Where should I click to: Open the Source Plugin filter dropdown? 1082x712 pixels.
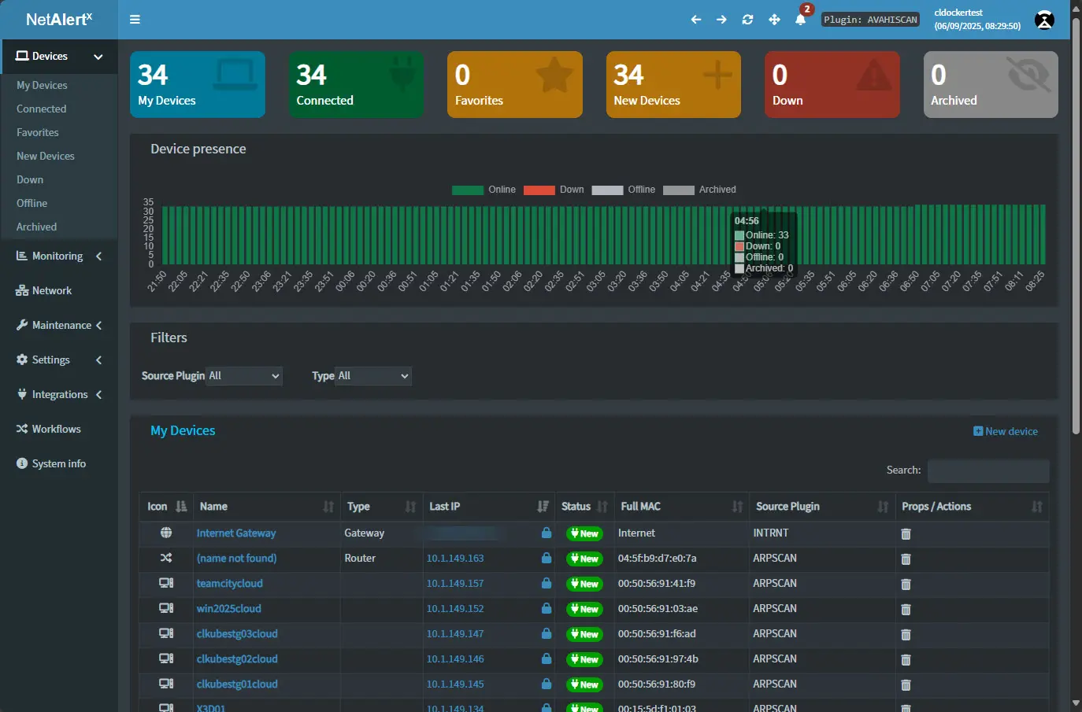pos(244,376)
